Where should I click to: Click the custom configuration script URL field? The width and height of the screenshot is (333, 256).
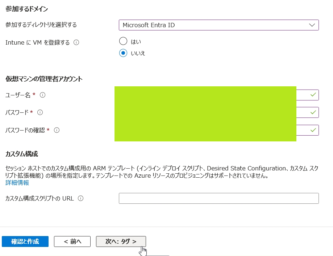tap(218, 198)
